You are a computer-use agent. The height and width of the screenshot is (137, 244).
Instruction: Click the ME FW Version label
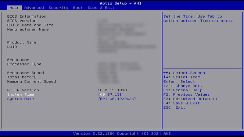point(23,90)
